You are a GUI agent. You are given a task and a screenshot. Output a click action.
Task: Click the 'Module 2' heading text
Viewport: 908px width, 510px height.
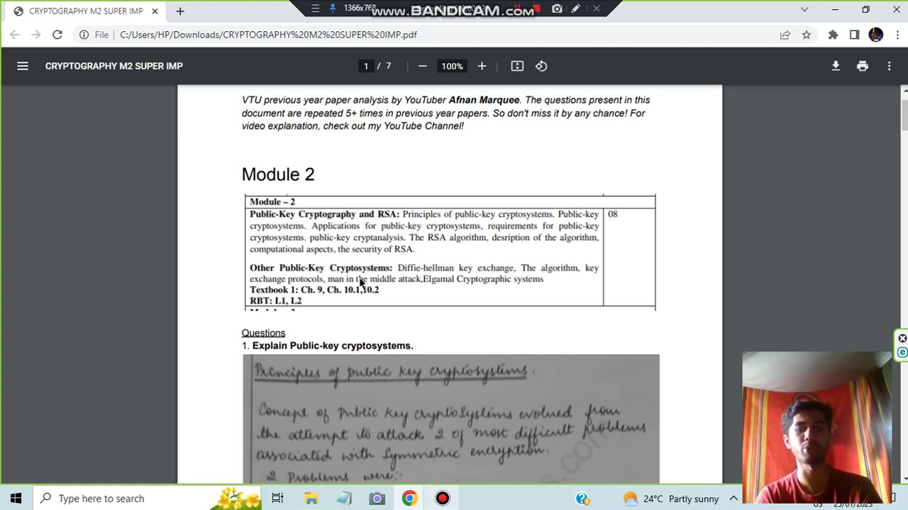pos(278,174)
